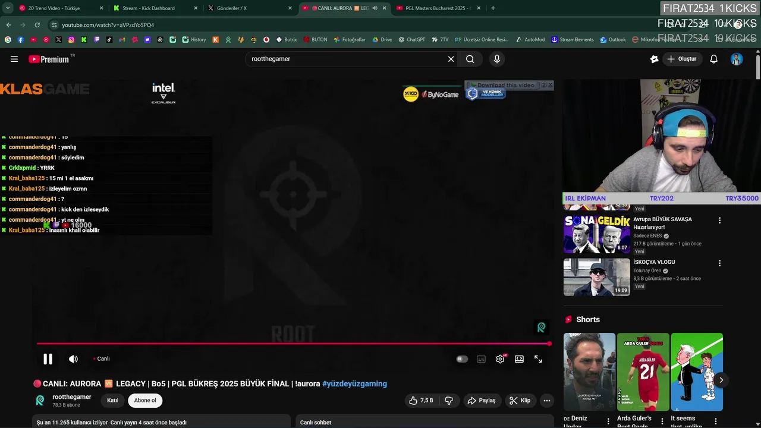Dislike the video
Viewport: 761px width, 428px height.
point(449,401)
